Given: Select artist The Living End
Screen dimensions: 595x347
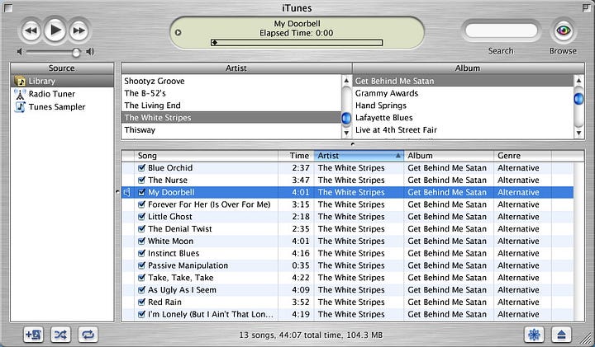Looking at the screenshot, I should pyautogui.click(x=231, y=106).
